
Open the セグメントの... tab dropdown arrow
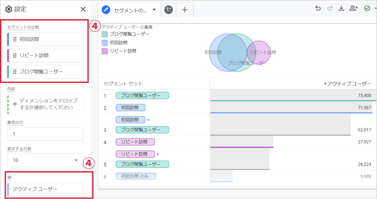[154, 9]
